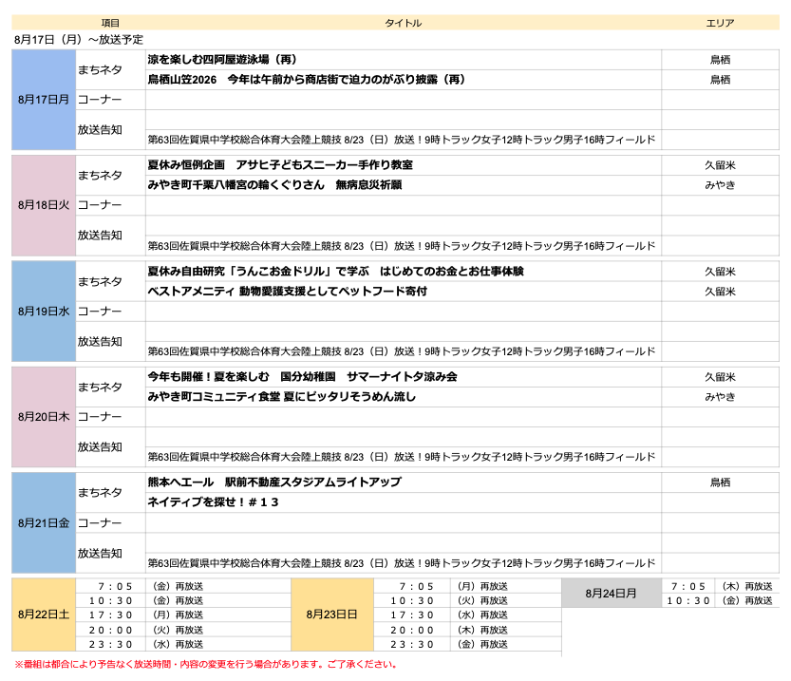
Task: Click the title 涼を楽しむ四阿屋遊泳場（再）
Action: click(222, 60)
